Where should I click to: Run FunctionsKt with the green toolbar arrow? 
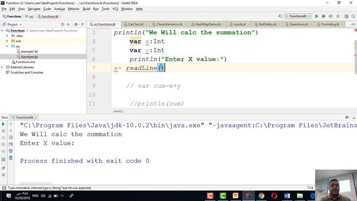point(316,16)
